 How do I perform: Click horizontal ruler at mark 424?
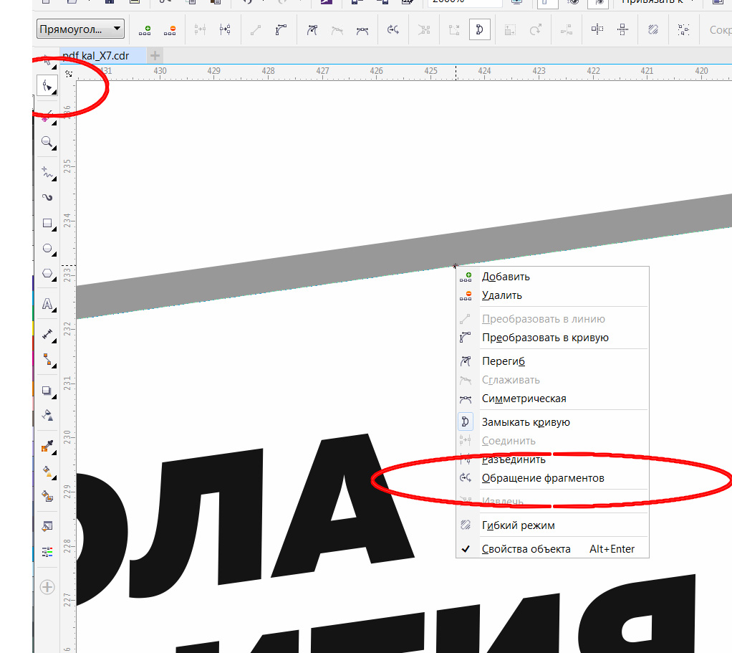click(484, 71)
